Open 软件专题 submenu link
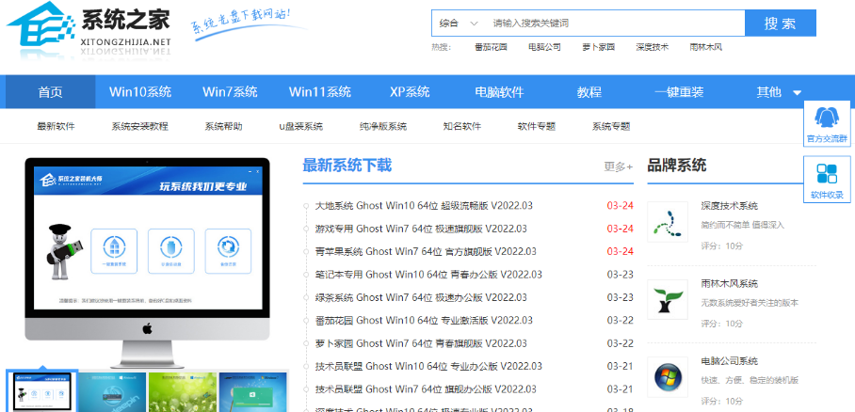This screenshot has height=412, width=855. [x=537, y=126]
